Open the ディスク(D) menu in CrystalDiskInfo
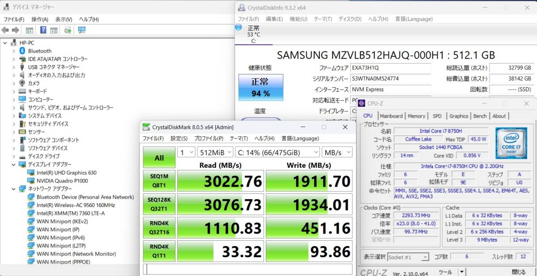 point(350,19)
